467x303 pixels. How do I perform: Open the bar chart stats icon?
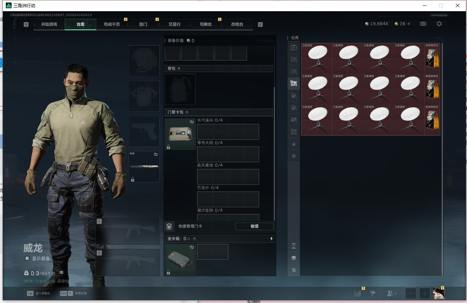point(358,293)
